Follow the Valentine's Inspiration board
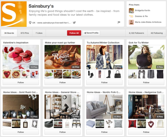167x137 pixels. 21,82
